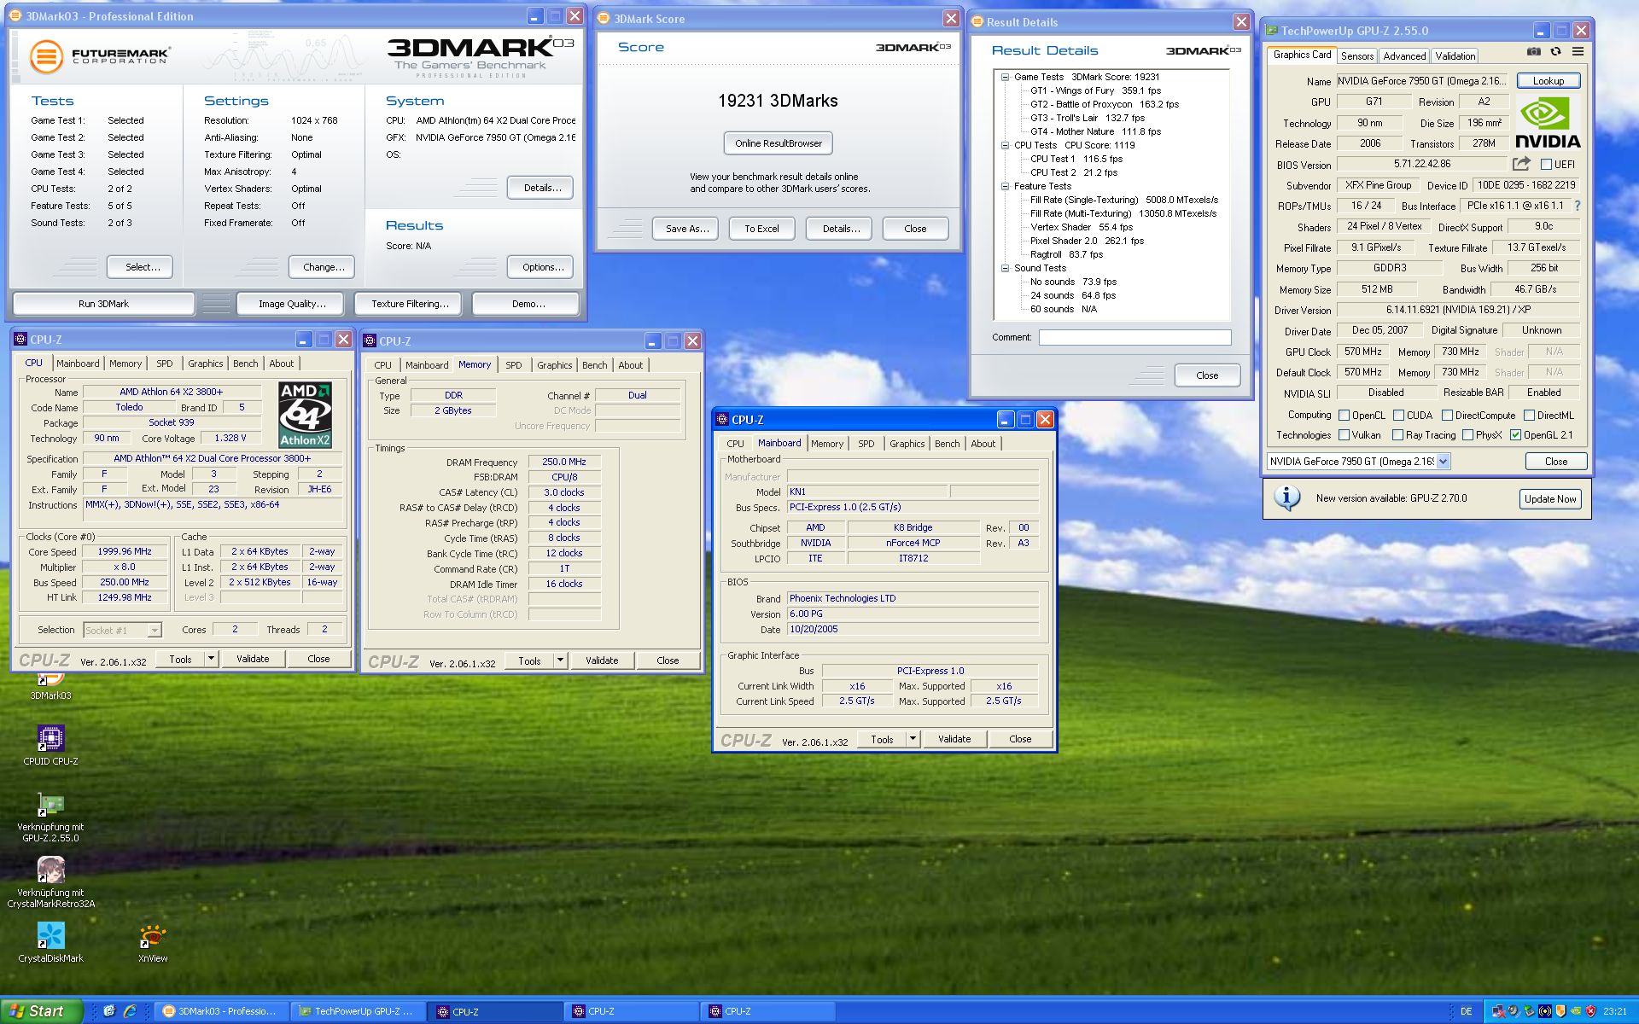1639x1024 pixels.
Task: Select the CrystalDiskMark desktop icon
Action: click(x=50, y=942)
